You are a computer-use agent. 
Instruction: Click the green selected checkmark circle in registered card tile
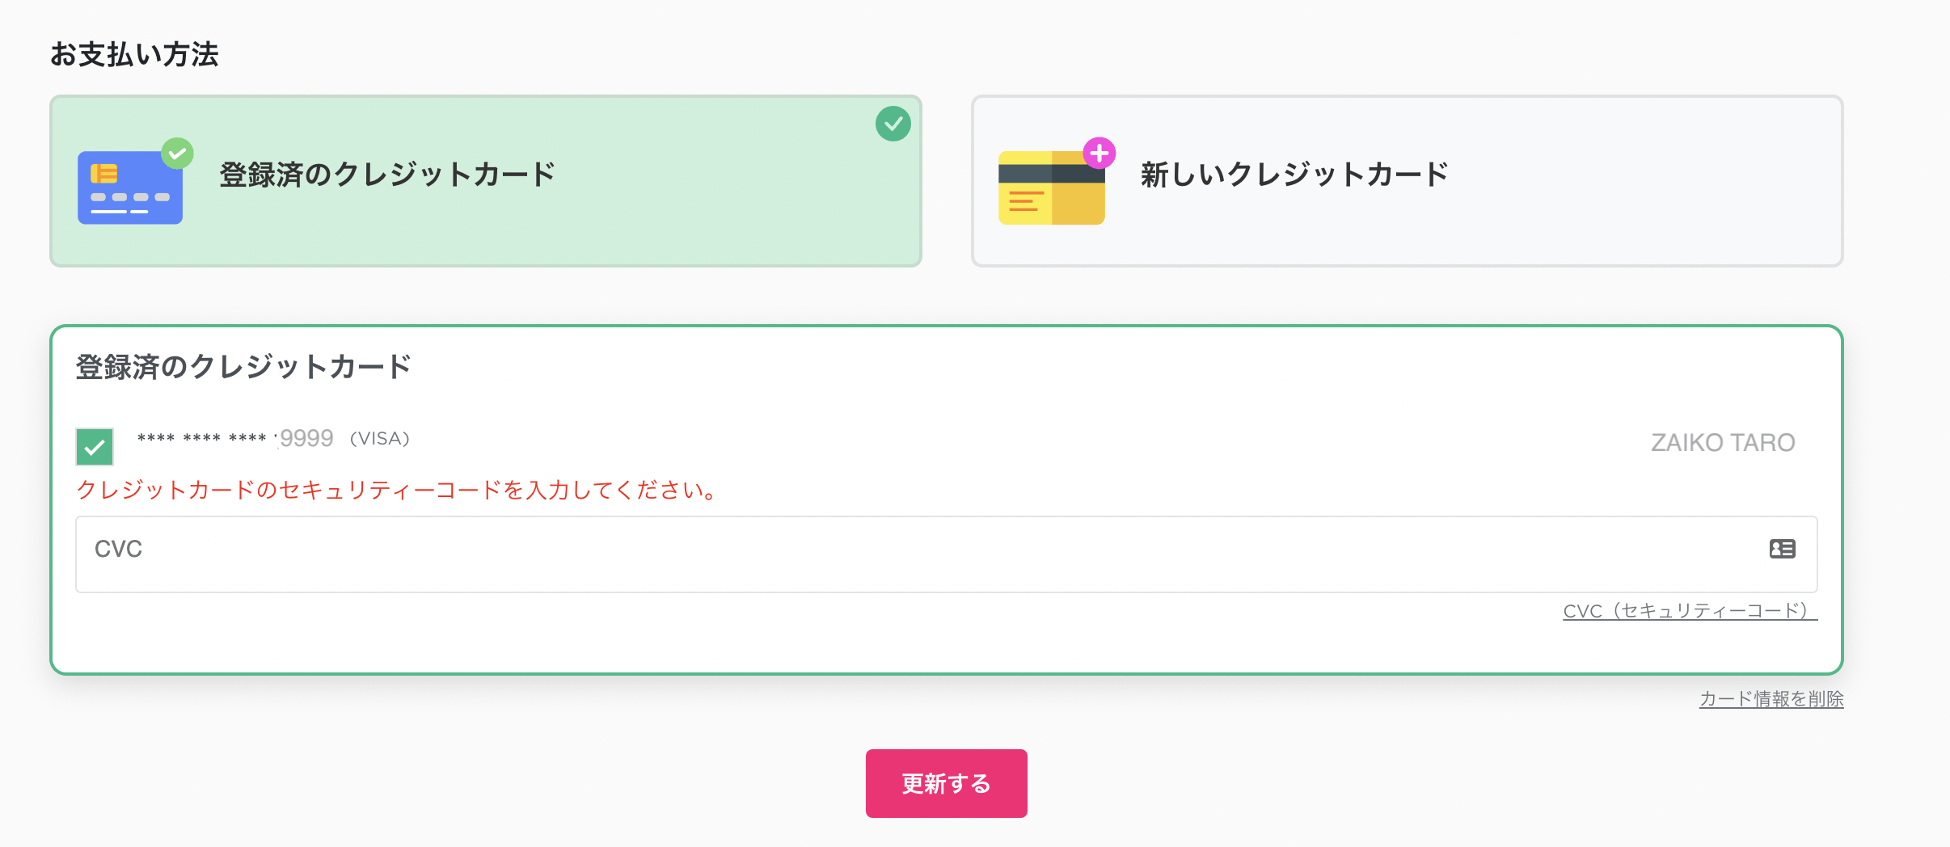pos(893,124)
